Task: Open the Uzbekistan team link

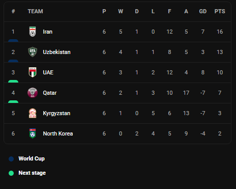Action: pos(56,52)
